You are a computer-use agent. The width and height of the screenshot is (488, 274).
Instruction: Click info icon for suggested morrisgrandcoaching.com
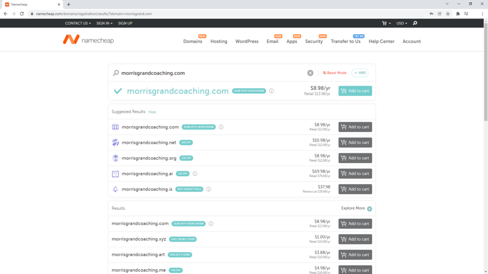coord(221,127)
